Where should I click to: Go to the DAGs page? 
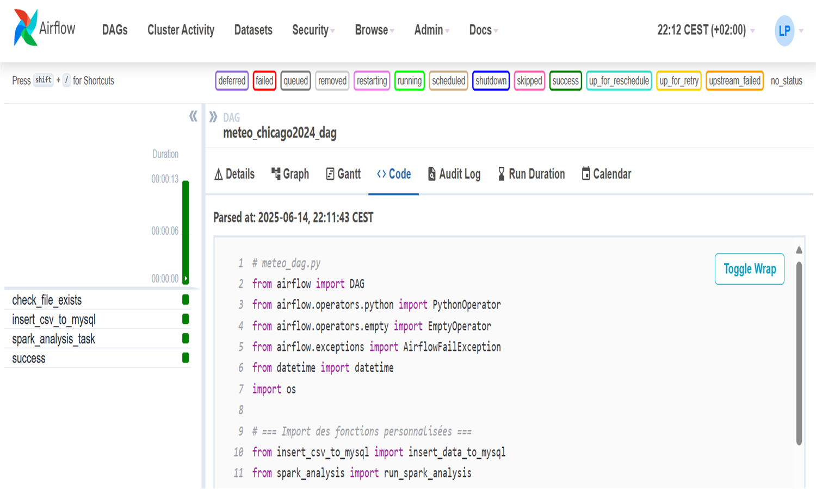click(x=115, y=30)
